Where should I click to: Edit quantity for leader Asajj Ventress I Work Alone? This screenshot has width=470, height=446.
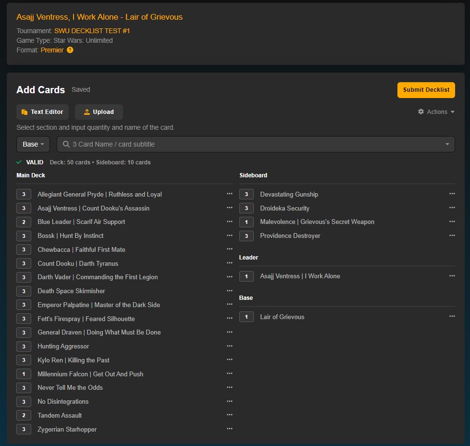click(x=247, y=276)
